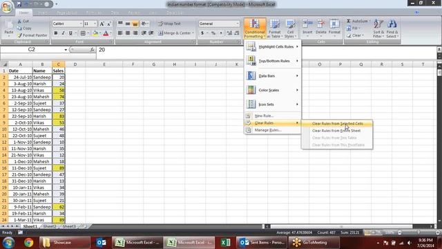
Task: Click the Cut scissors icon
Action: (19, 21)
